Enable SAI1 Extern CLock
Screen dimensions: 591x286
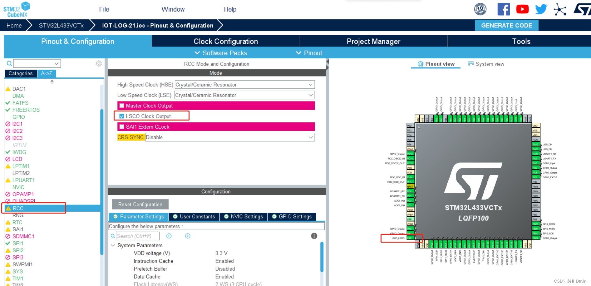121,126
